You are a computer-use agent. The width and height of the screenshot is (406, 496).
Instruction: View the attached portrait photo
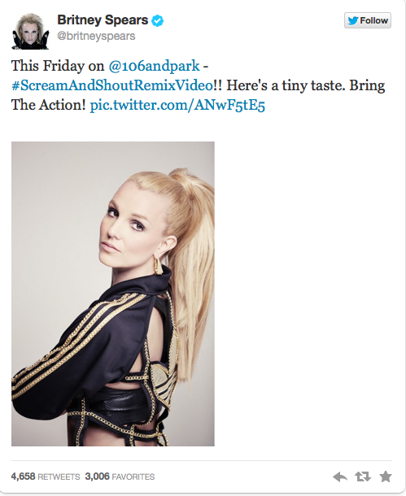(x=113, y=294)
